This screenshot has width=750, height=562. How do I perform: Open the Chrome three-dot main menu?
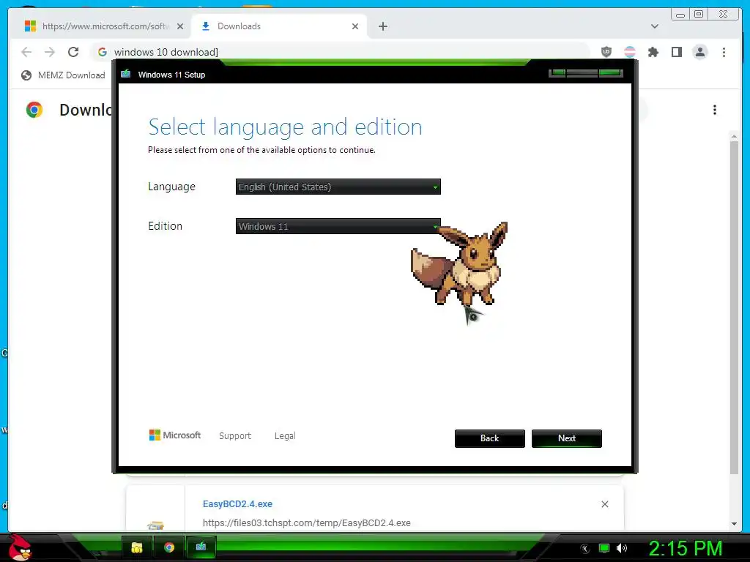click(x=724, y=52)
